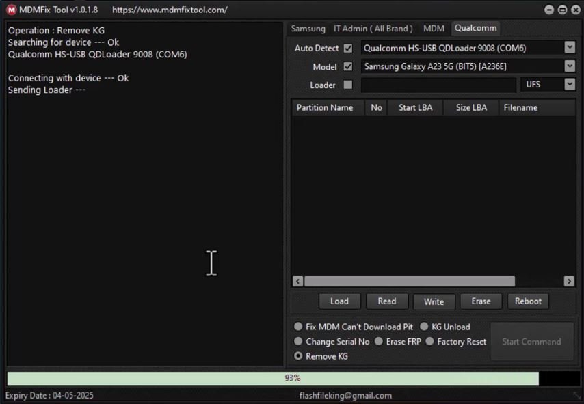Maximize the MDMFix Tool window
This screenshot has width=584, height=404.
tap(562, 10)
